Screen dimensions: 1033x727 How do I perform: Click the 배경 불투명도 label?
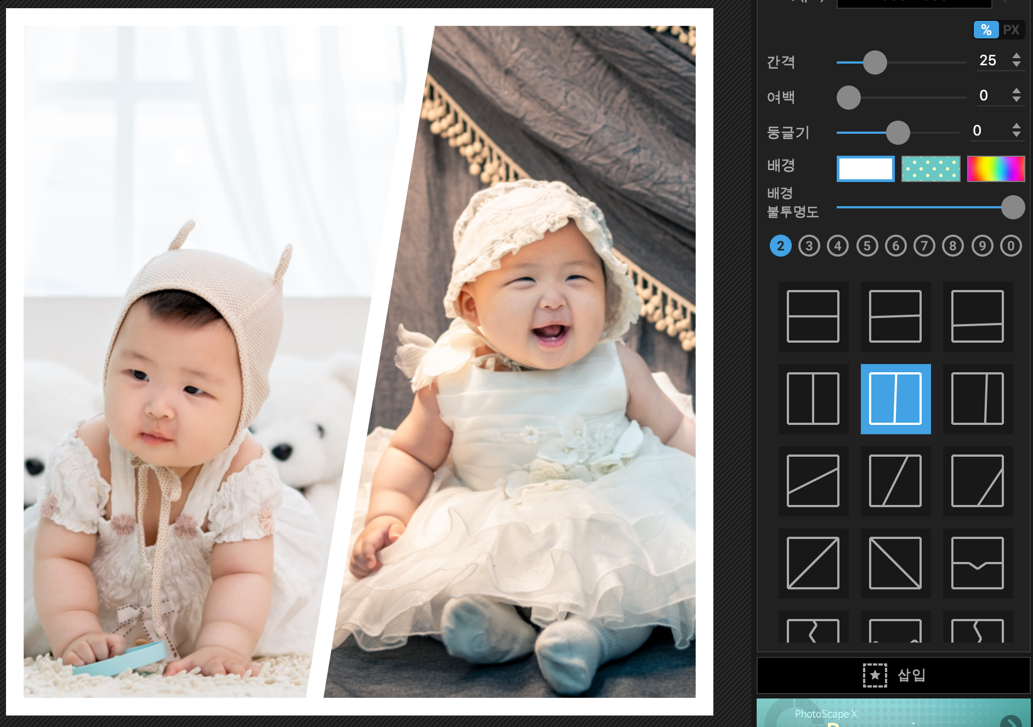[x=792, y=202]
